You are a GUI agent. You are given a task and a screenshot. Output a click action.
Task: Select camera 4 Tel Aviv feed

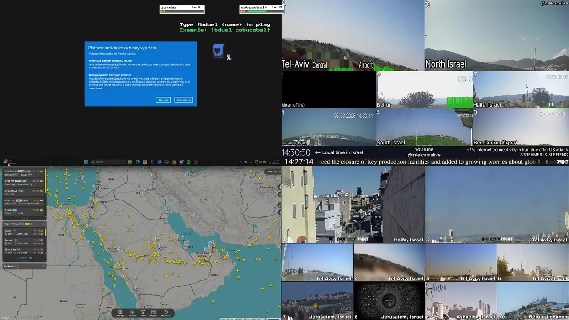pyautogui.click(x=389, y=262)
